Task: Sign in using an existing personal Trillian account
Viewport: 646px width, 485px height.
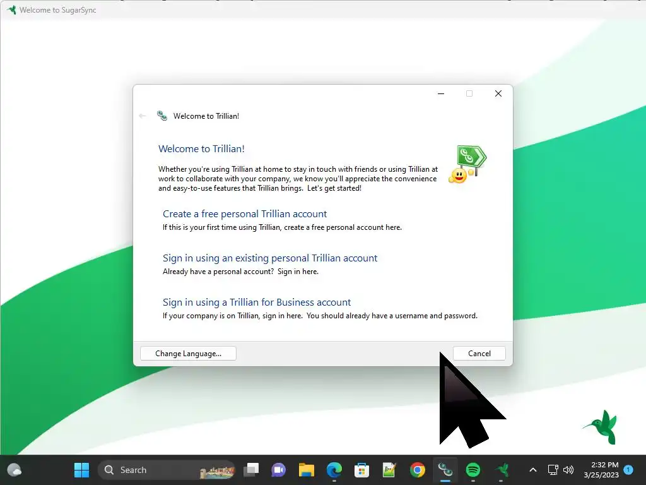Action: (x=270, y=258)
